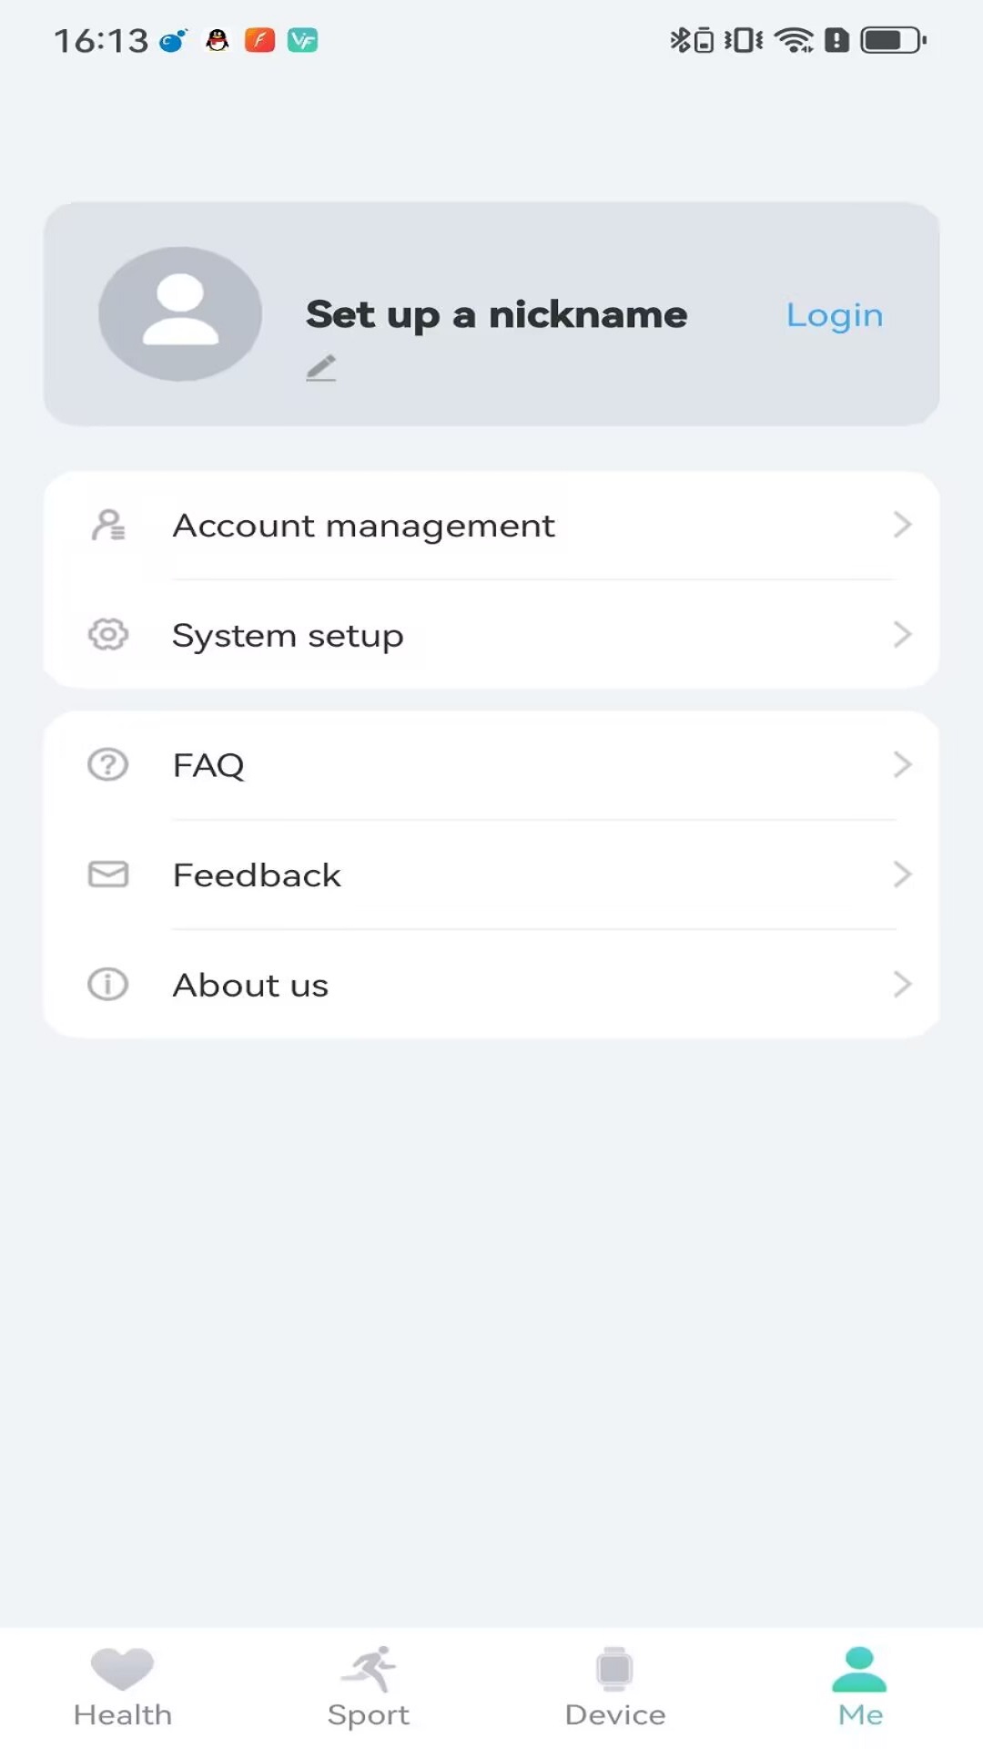The height and width of the screenshot is (1749, 983).
Task: Open About us chevron arrow
Action: (x=902, y=984)
